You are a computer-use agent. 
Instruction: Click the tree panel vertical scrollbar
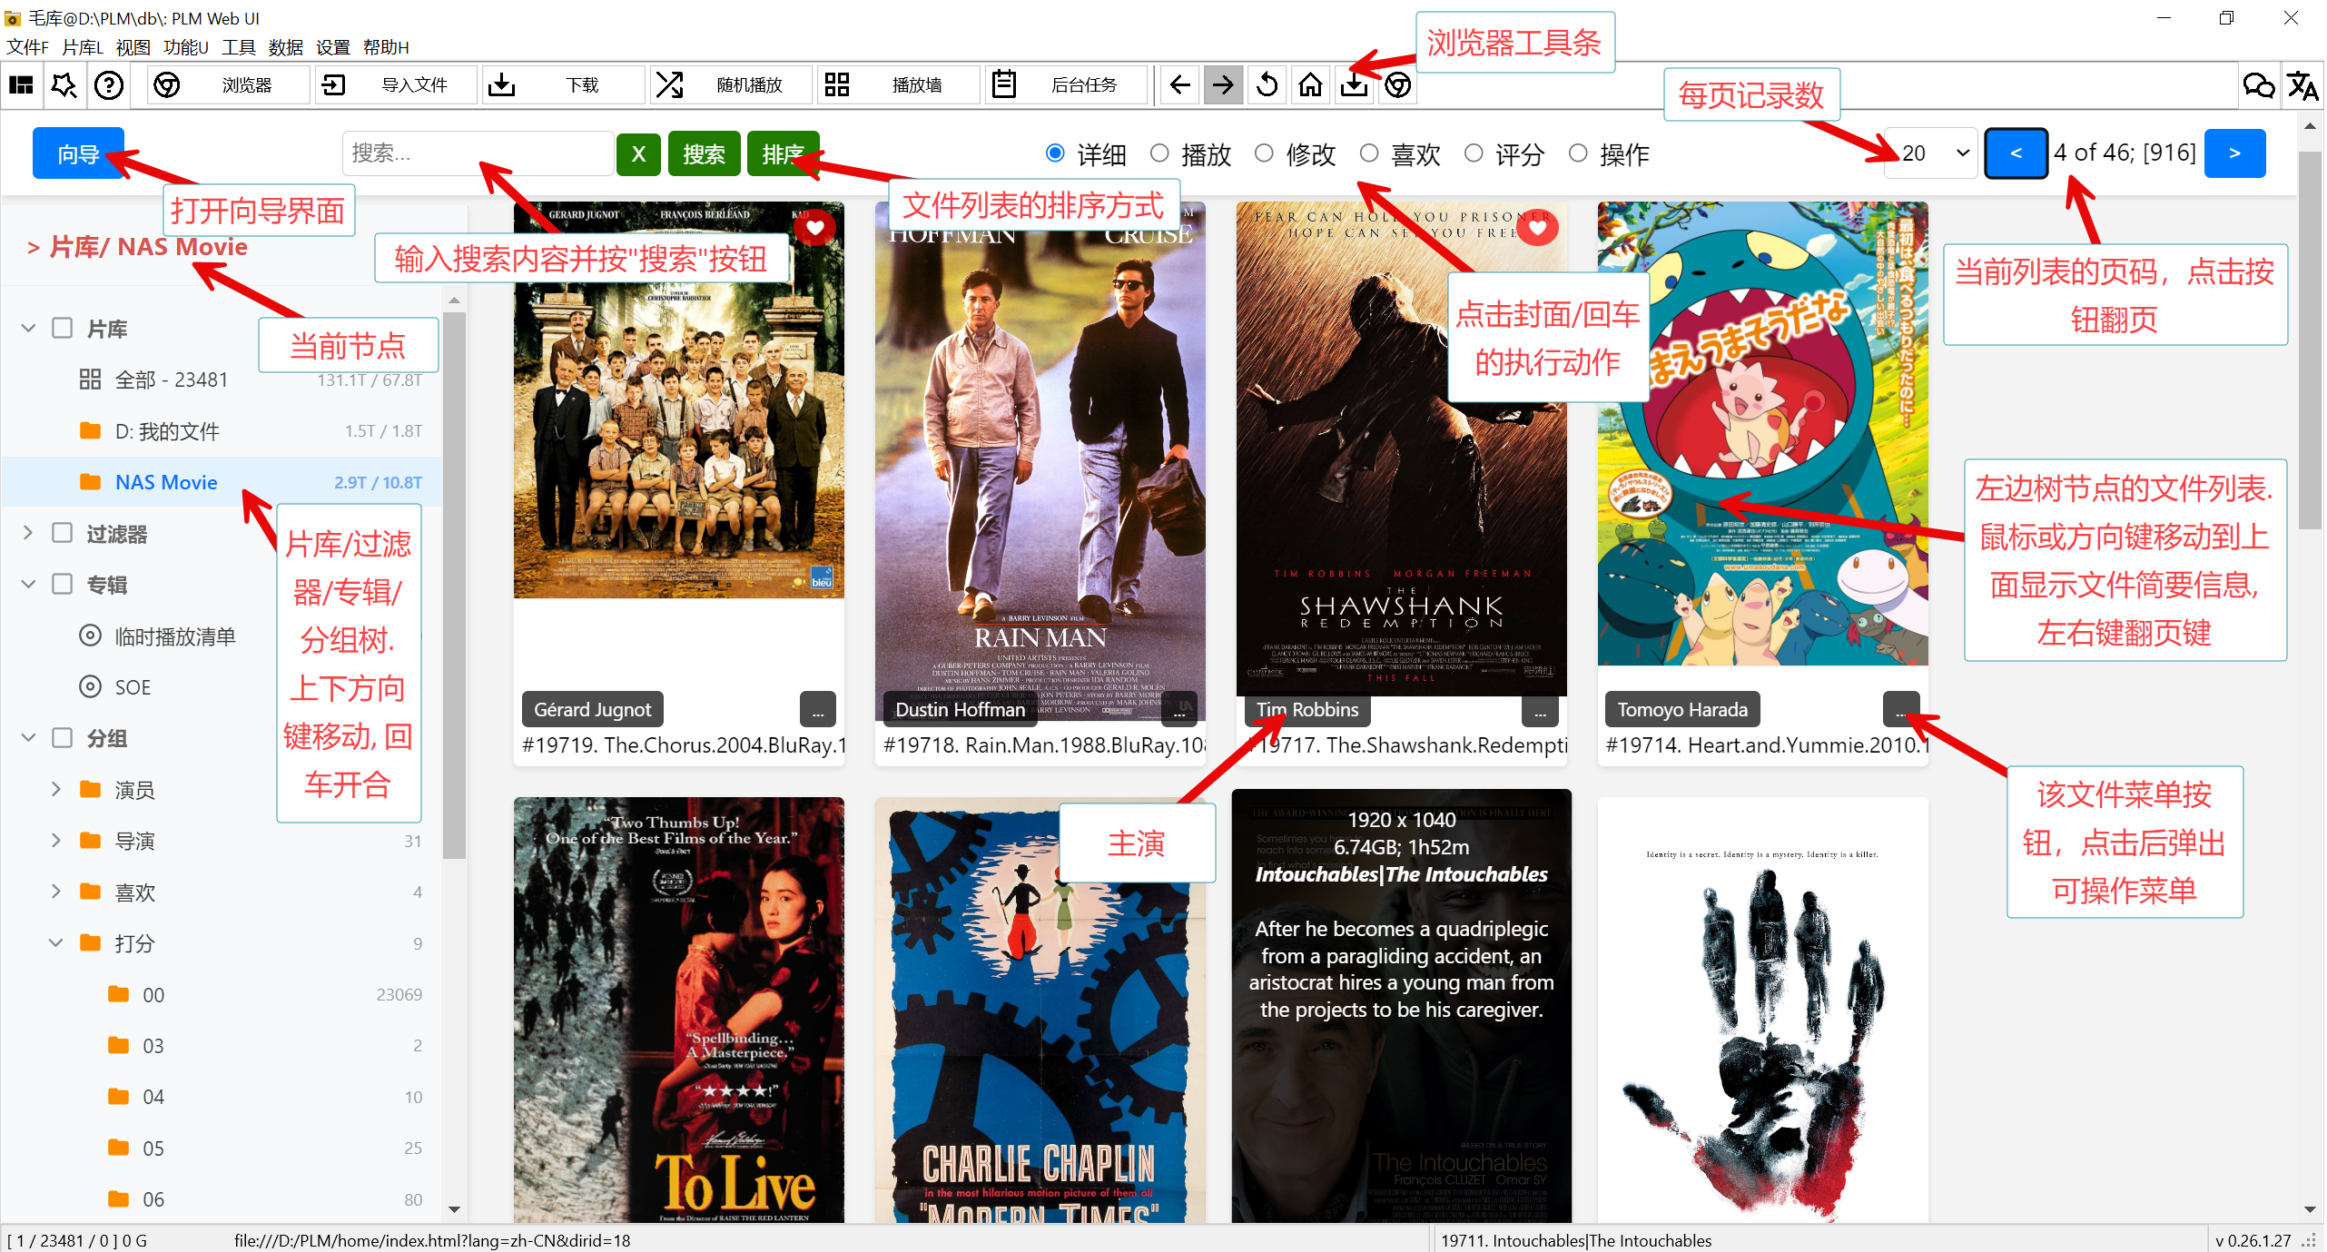pyautogui.click(x=455, y=581)
